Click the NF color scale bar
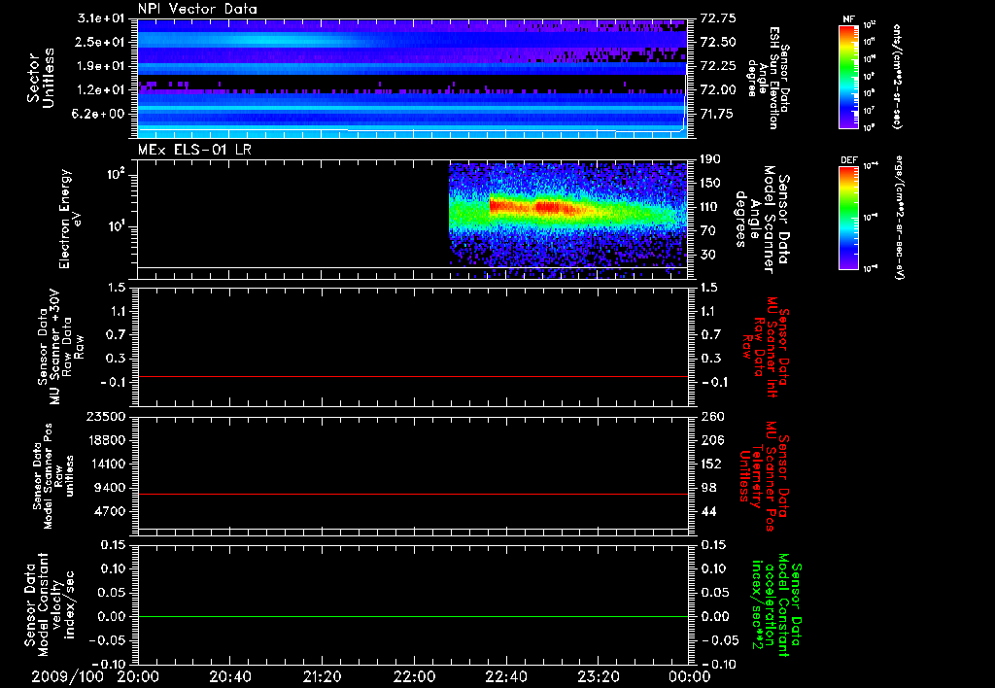This screenshot has height=688, width=995. 846,77
